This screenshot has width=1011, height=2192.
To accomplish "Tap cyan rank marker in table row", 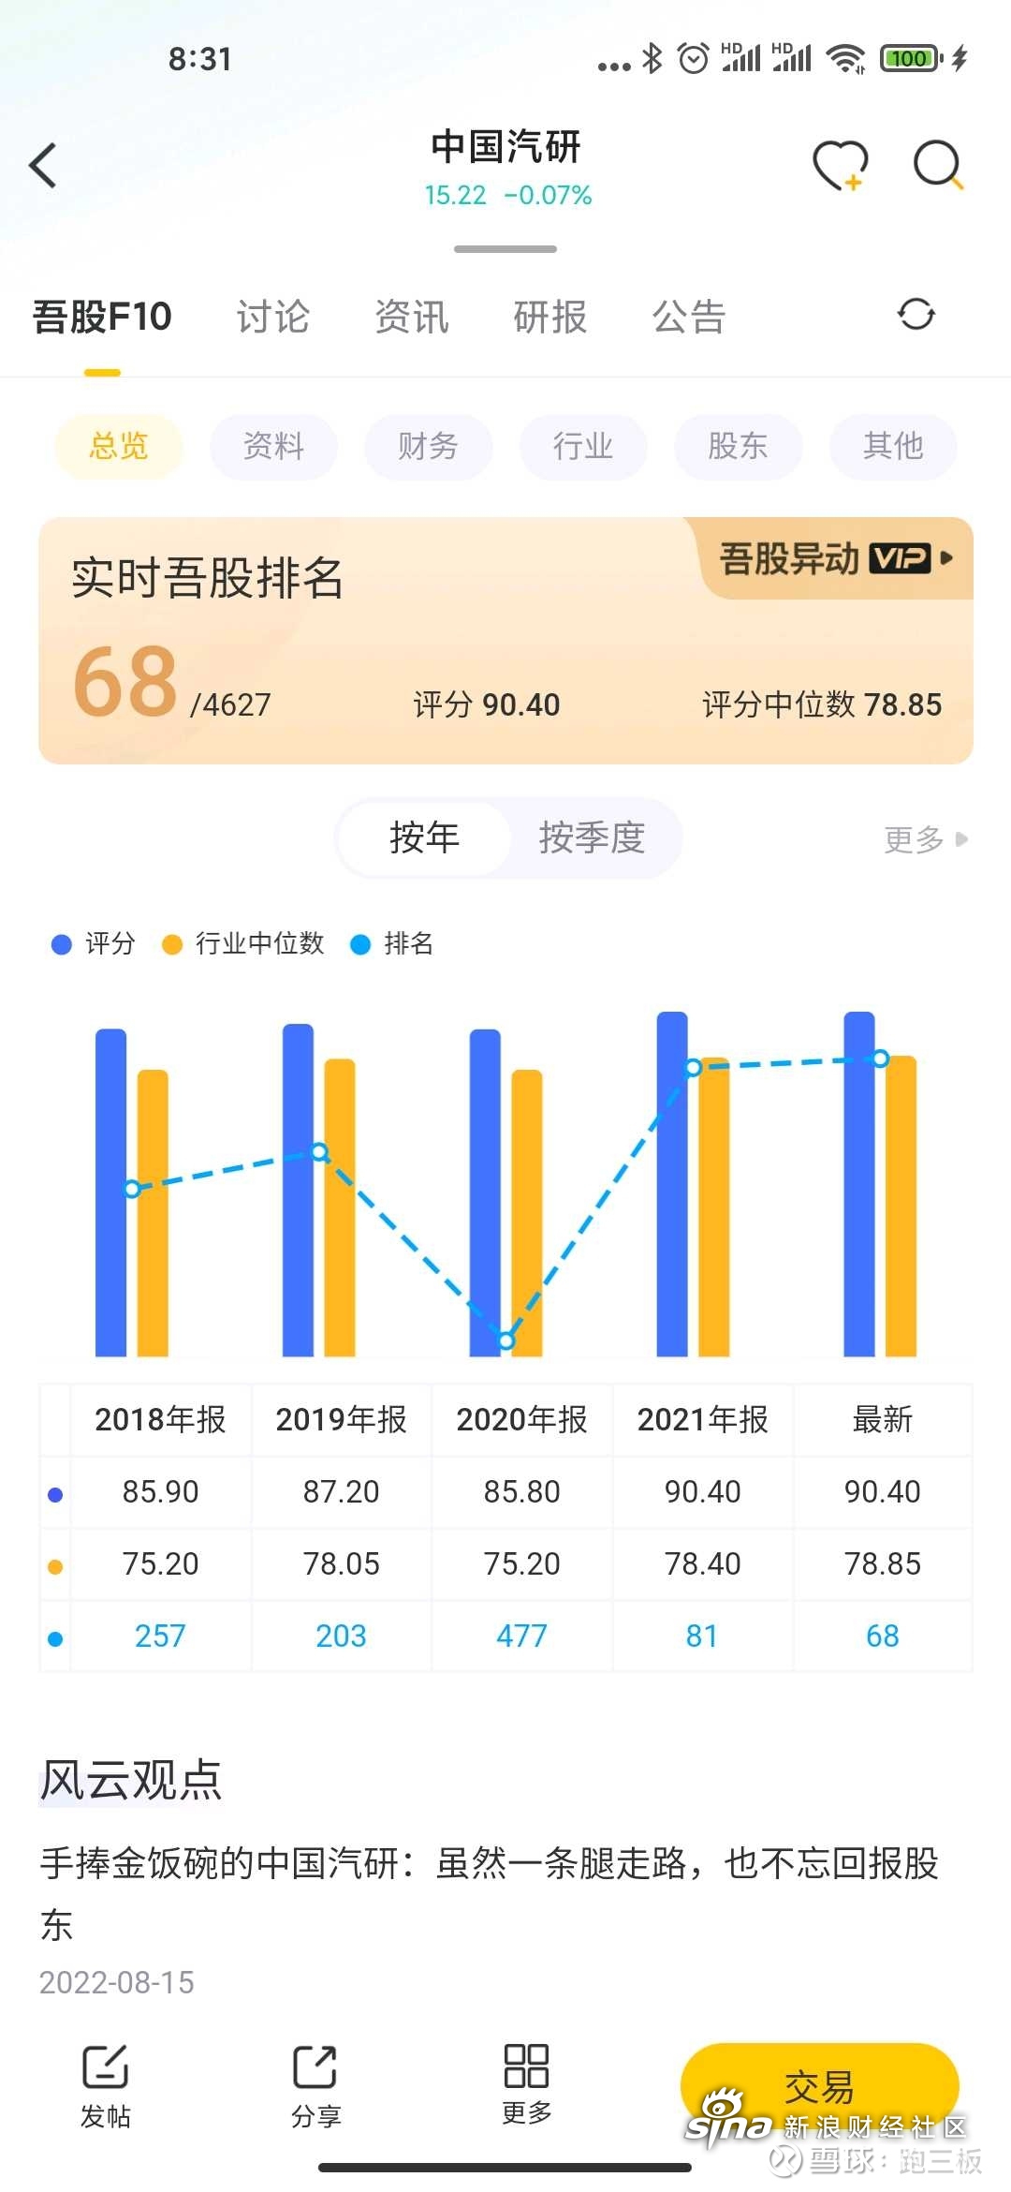I will coord(55,1638).
